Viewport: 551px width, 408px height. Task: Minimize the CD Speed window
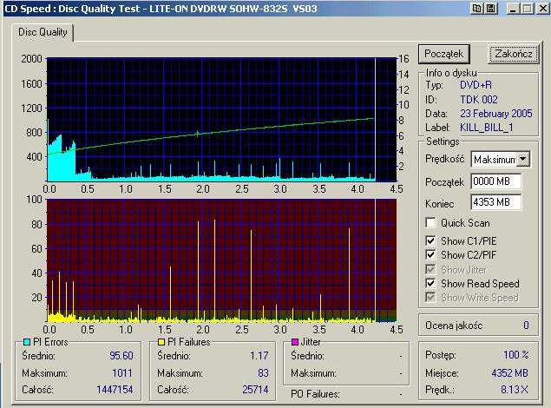pos(513,9)
